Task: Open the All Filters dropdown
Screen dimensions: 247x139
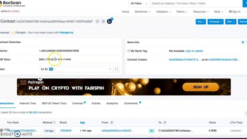Action: tap(139, 3)
